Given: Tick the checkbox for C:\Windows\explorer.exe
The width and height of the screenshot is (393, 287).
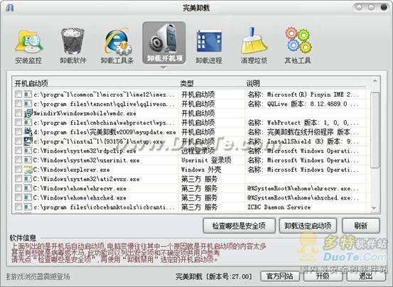Looking at the screenshot, I should [18, 169].
